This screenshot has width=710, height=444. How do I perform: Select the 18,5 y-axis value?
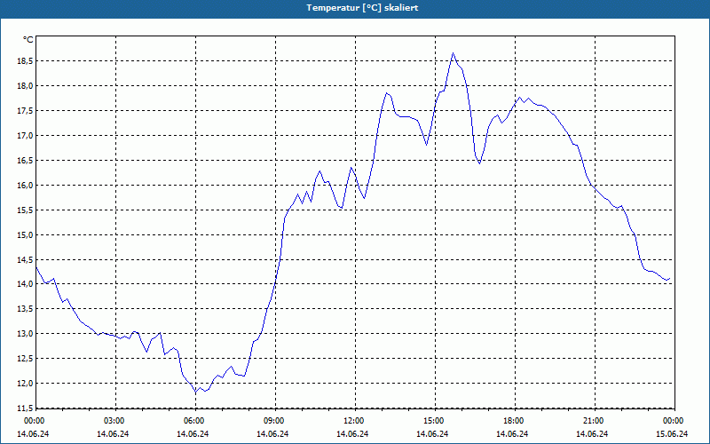25,61
